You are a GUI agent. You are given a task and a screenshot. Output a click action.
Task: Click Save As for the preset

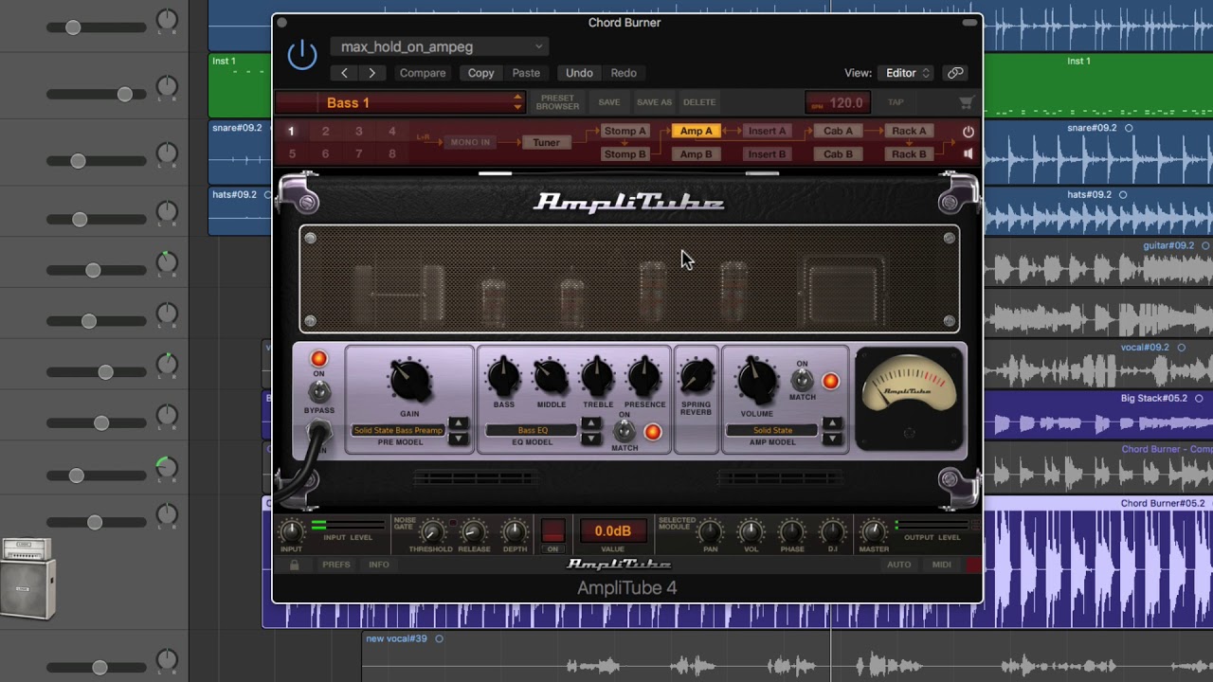pos(654,102)
